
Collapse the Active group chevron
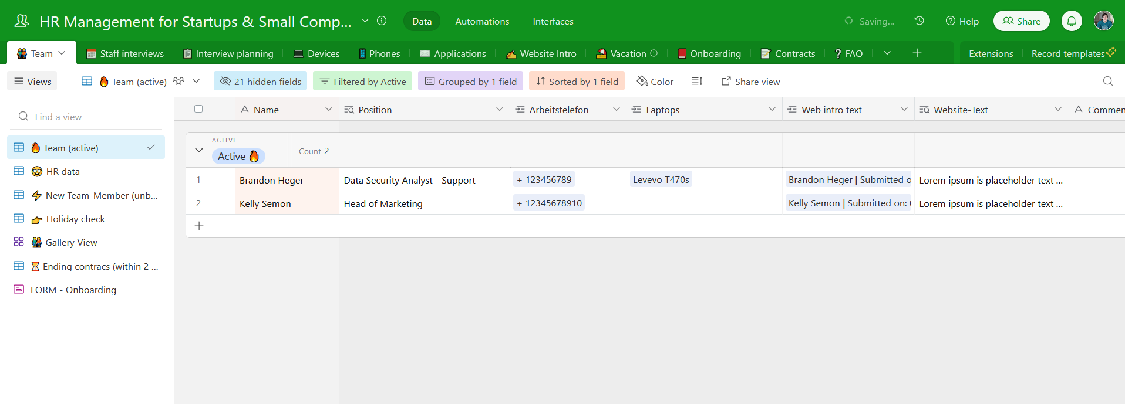199,150
